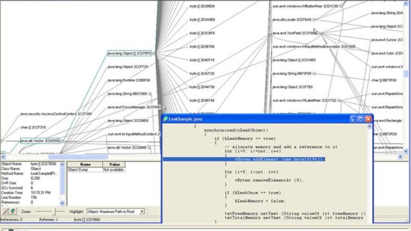Select the Object Dump table row
The image size is (411, 231).
pyautogui.click(x=96, y=169)
